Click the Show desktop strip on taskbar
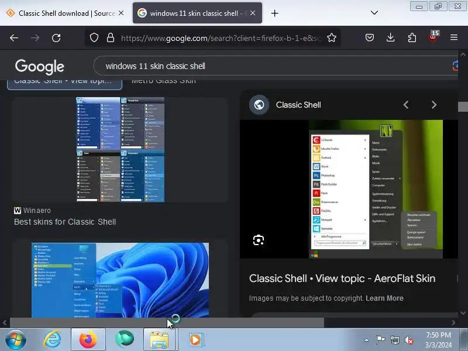 coord(464,339)
